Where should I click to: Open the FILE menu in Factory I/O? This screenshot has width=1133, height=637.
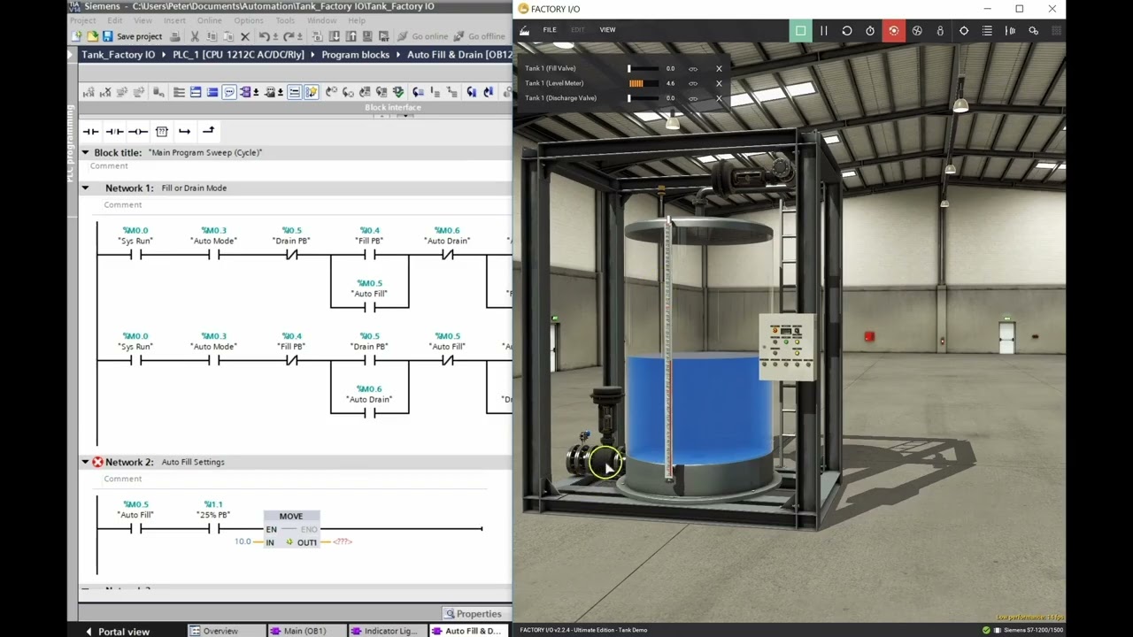550,30
